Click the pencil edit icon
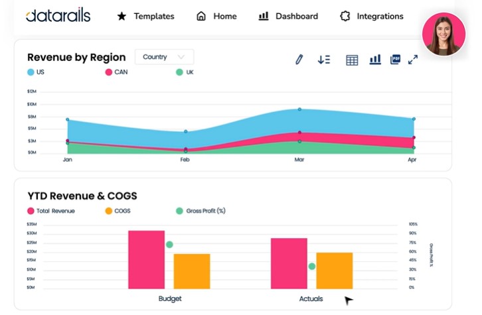This screenshot has width=482, height=315. point(299,60)
